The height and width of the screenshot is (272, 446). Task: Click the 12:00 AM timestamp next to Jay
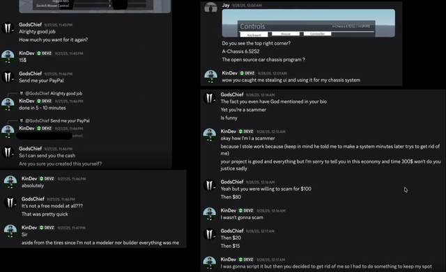[247, 6]
